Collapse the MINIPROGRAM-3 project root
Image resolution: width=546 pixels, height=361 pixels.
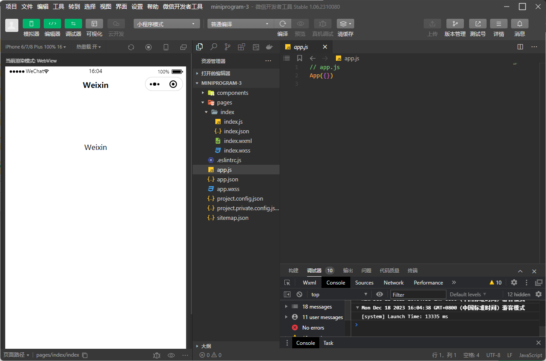point(236,83)
